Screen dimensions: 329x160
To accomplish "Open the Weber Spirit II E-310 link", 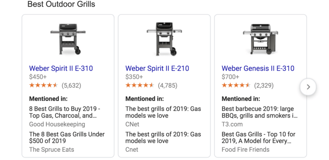I will pos(61,68).
